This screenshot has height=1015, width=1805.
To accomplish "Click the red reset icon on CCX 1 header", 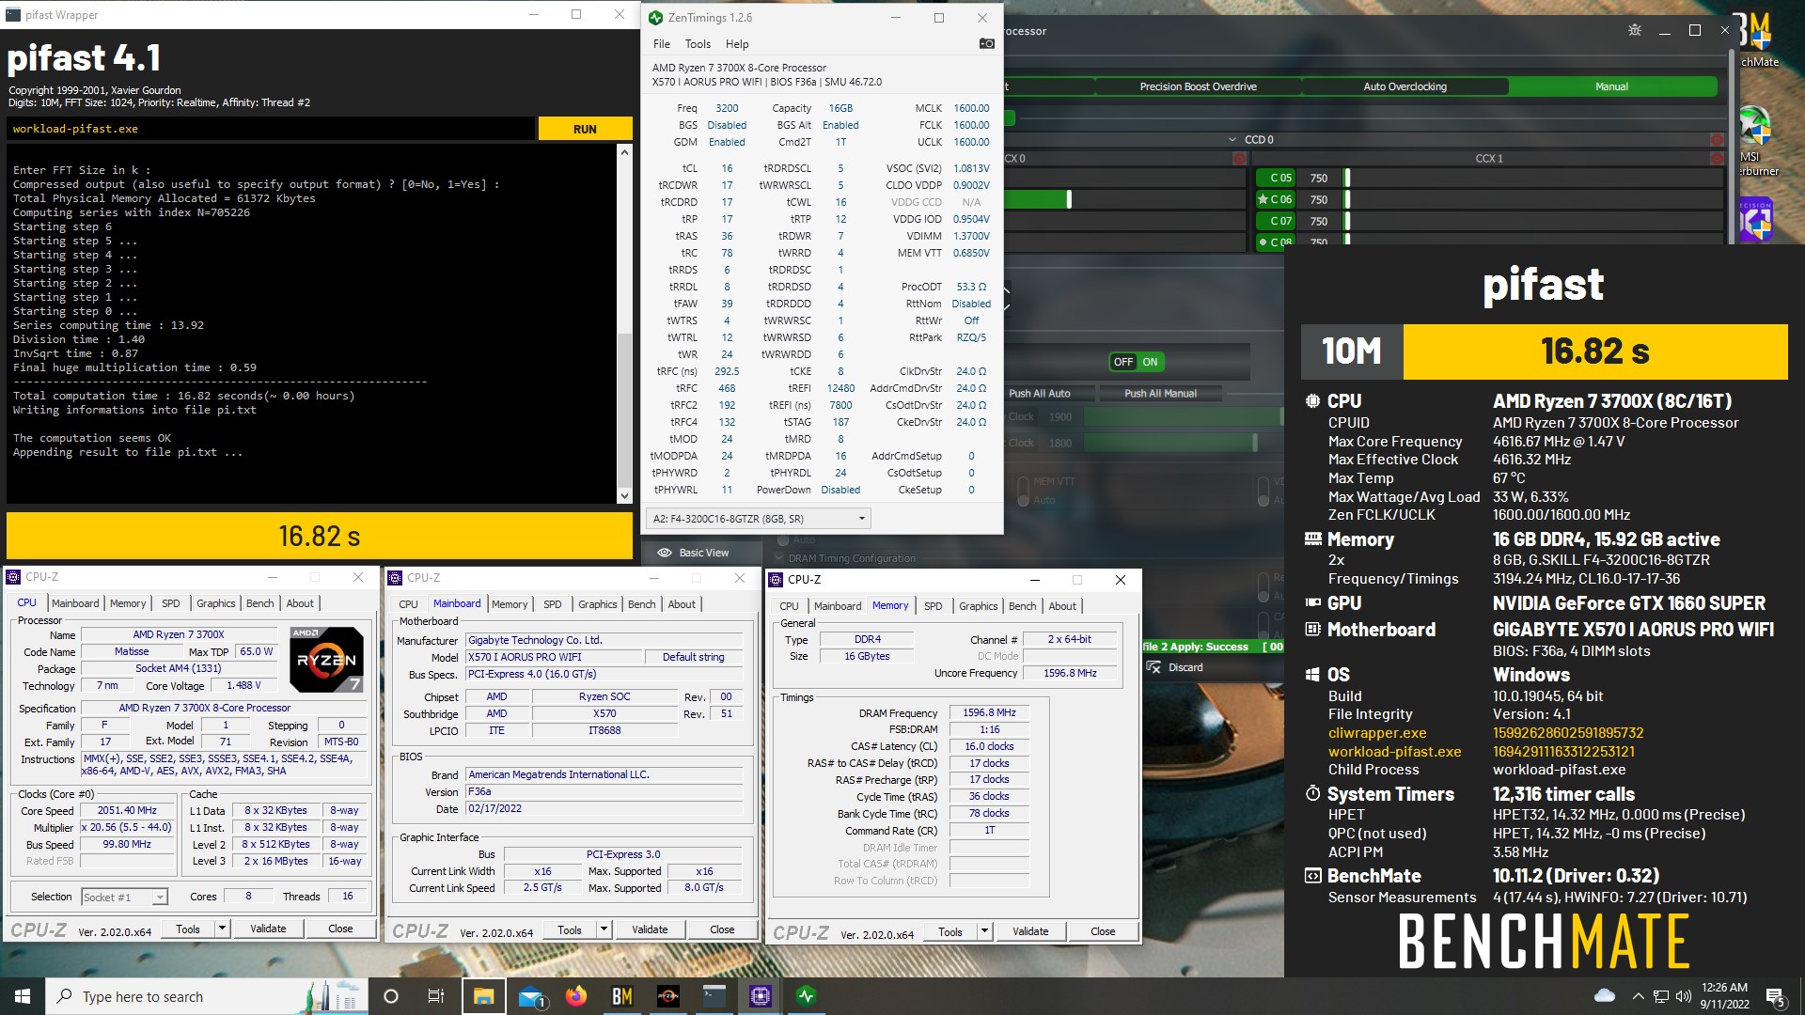I will pyautogui.click(x=1717, y=159).
